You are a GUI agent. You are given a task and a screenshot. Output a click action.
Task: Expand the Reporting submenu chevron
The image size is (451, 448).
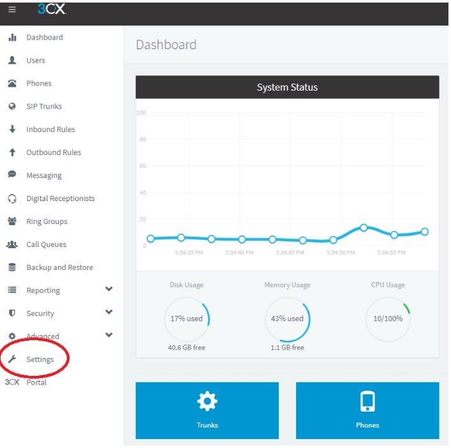(108, 290)
